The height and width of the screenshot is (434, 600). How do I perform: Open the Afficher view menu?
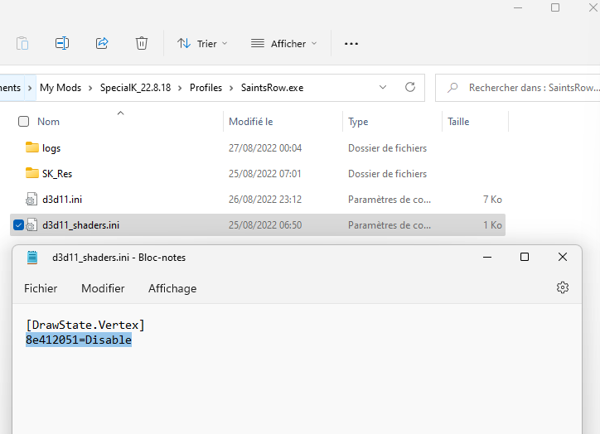[284, 44]
